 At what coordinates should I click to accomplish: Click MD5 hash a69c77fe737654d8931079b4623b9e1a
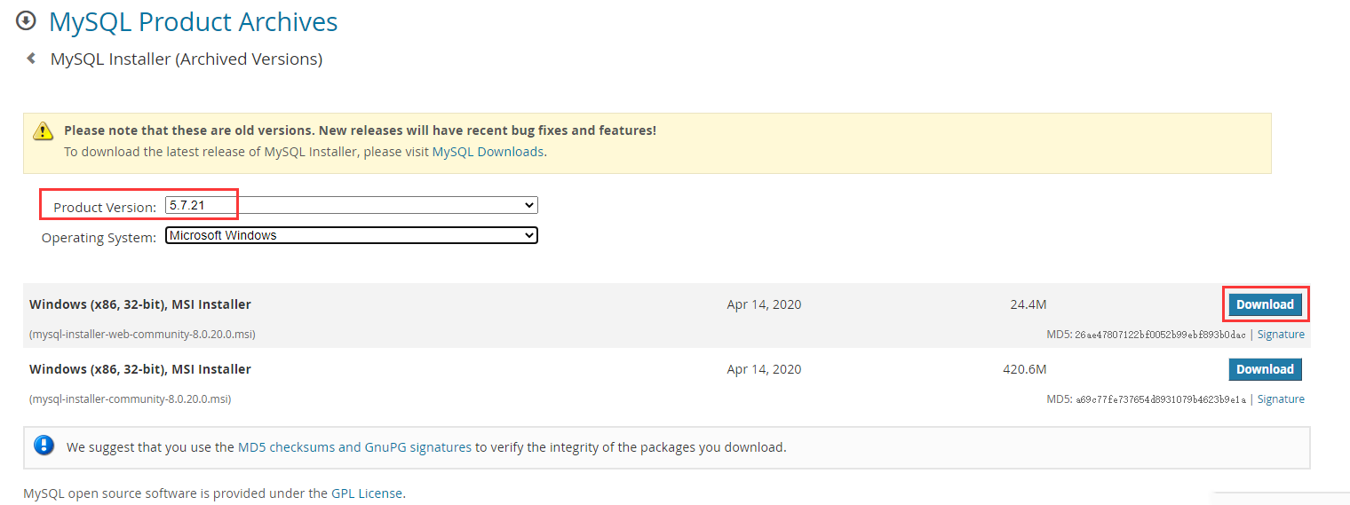[x=1160, y=399]
